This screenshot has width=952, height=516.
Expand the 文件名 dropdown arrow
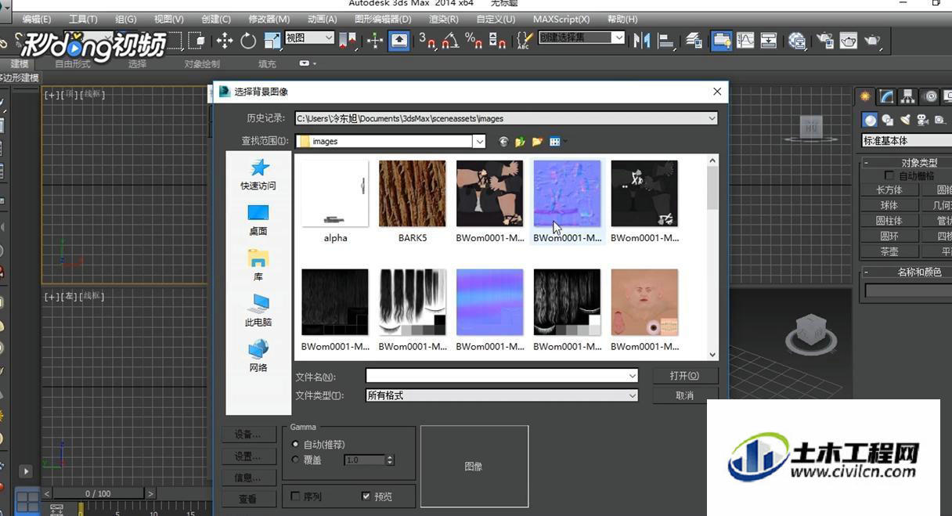[633, 376]
